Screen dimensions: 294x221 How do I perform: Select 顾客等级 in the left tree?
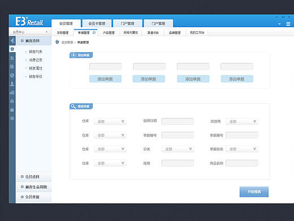[36, 76]
